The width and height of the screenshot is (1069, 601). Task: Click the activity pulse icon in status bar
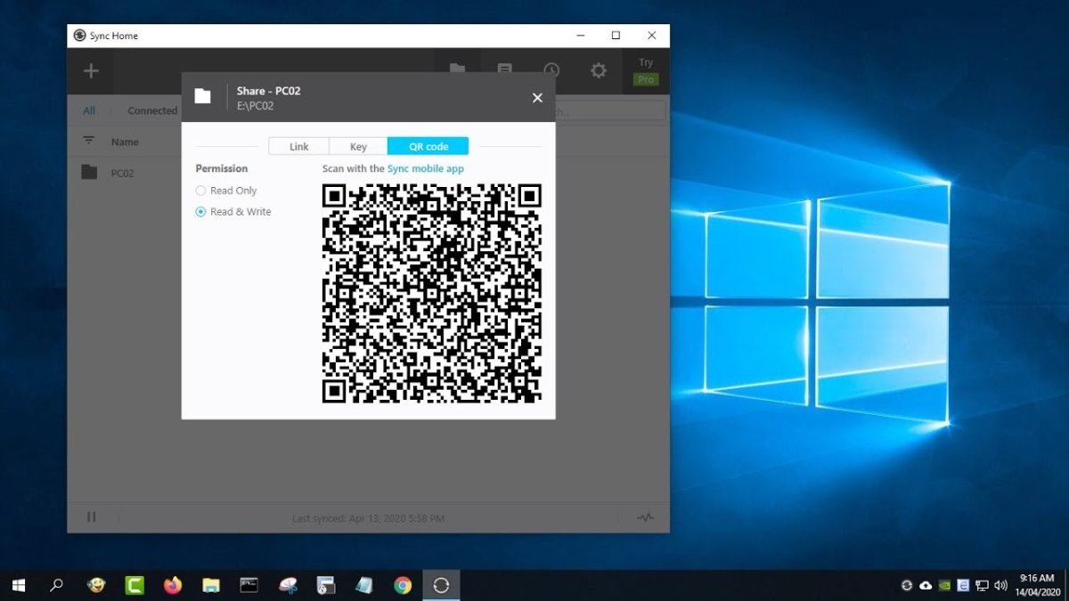[x=646, y=517]
